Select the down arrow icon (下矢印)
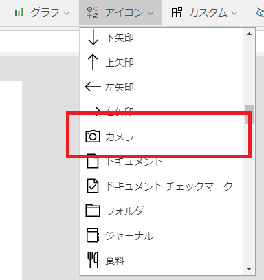The image size is (264, 280). pos(162,38)
